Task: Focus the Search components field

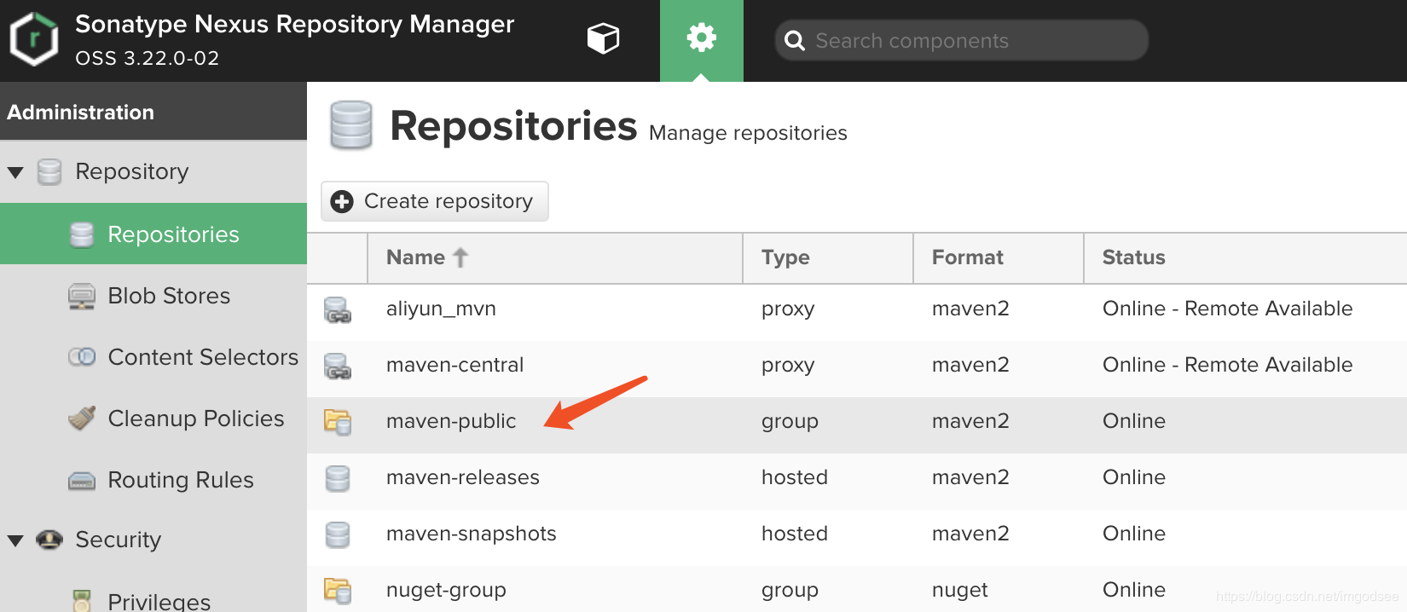Action: [x=972, y=41]
